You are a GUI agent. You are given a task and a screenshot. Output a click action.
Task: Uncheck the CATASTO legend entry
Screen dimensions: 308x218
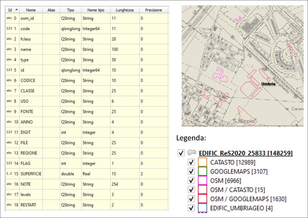tap(191, 162)
